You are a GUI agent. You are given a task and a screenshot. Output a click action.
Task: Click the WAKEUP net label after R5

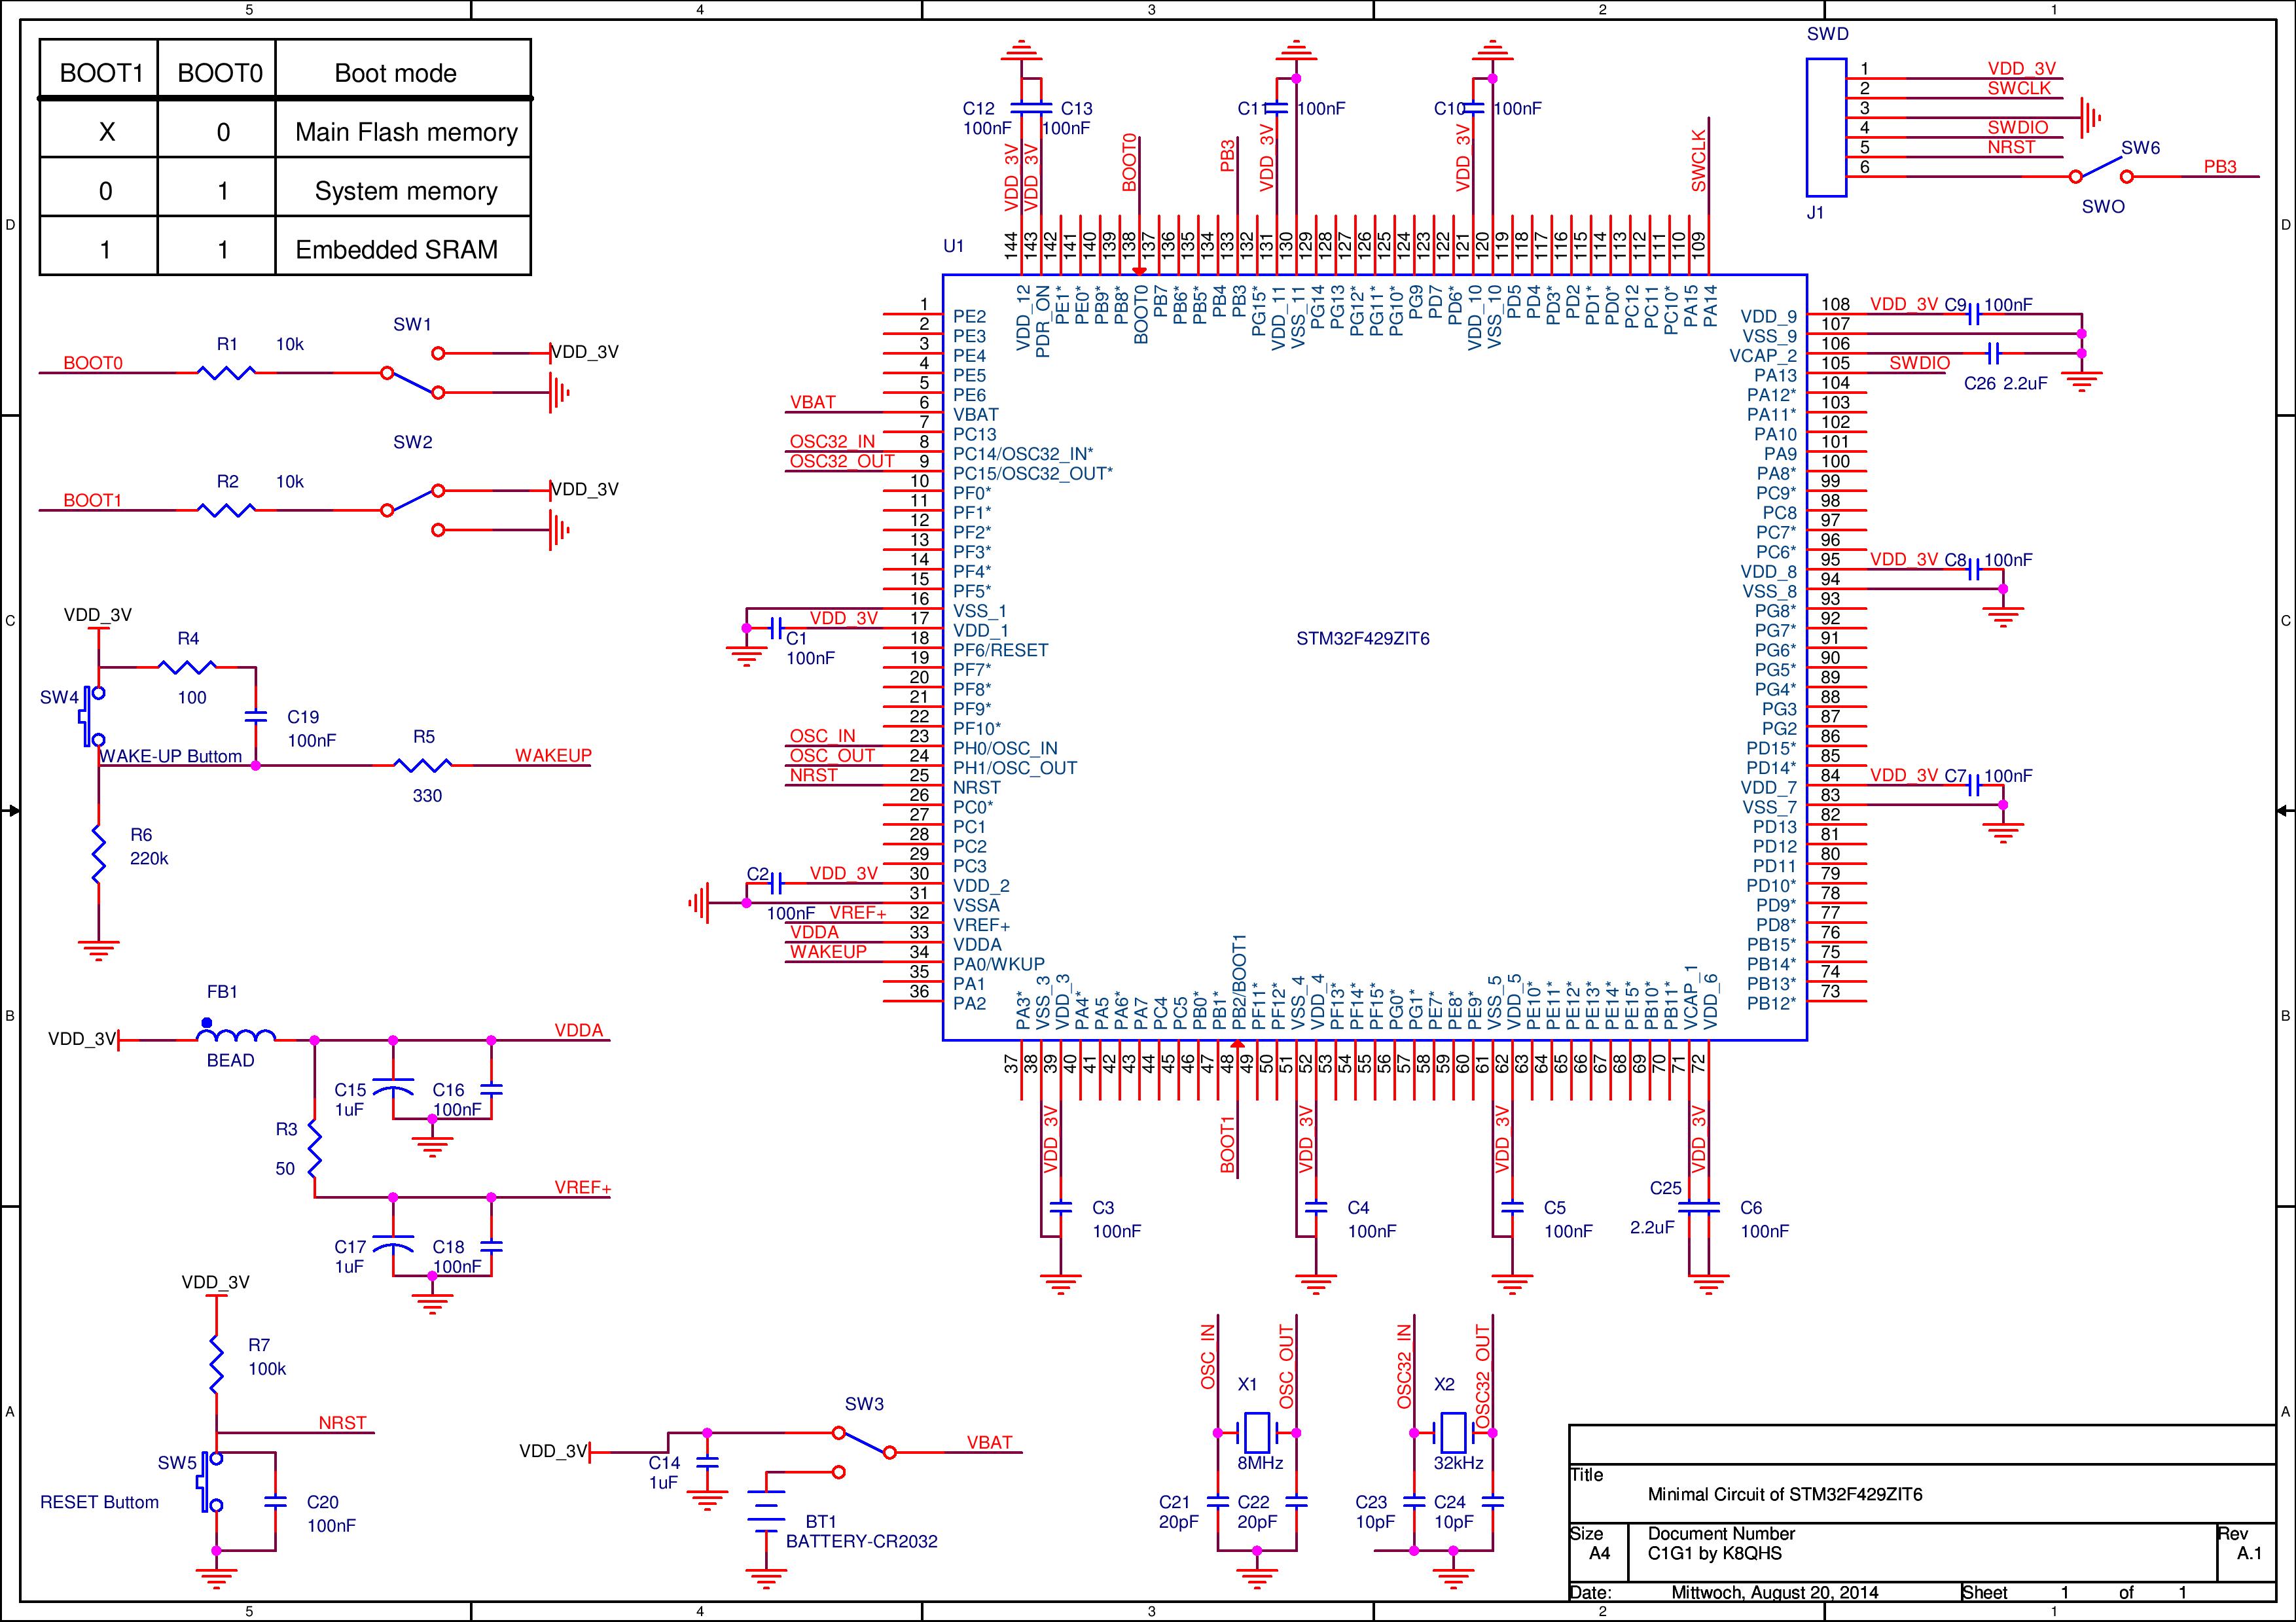[x=553, y=756]
